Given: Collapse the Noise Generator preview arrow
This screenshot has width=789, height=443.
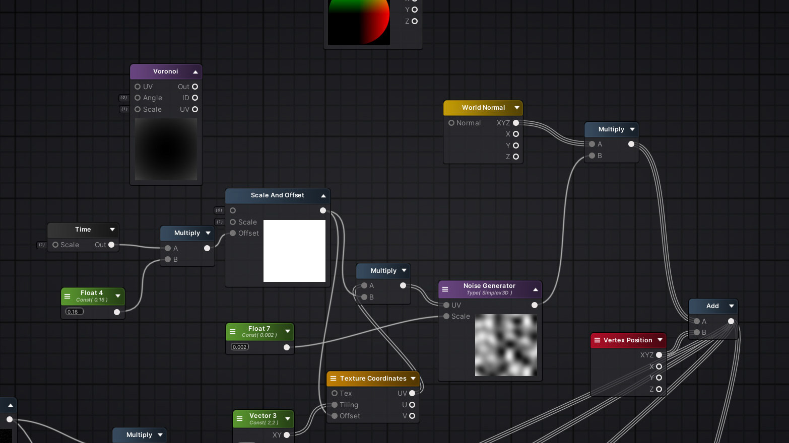Looking at the screenshot, I should click(536, 289).
